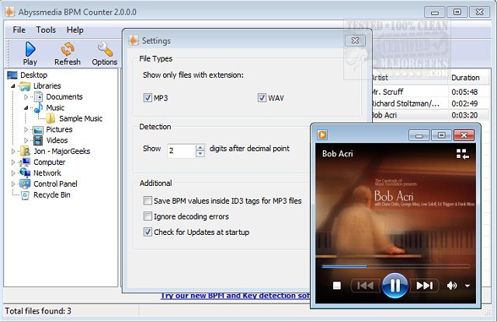Viewport: 497px width, 322px height.
Task: Skip to previous track in player
Action: (365, 285)
